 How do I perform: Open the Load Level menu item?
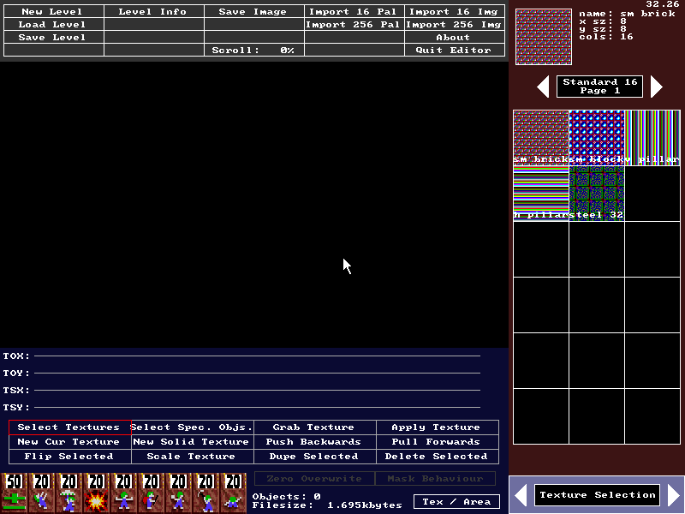click(52, 25)
